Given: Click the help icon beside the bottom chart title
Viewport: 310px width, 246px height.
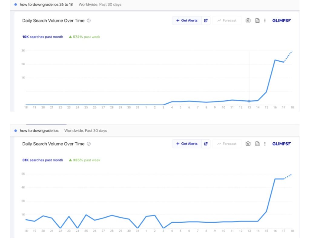Looking at the screenshot, I should tap(89, 144).
